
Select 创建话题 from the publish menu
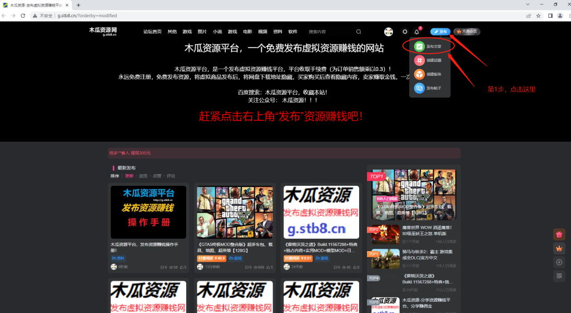click(430, 60)
